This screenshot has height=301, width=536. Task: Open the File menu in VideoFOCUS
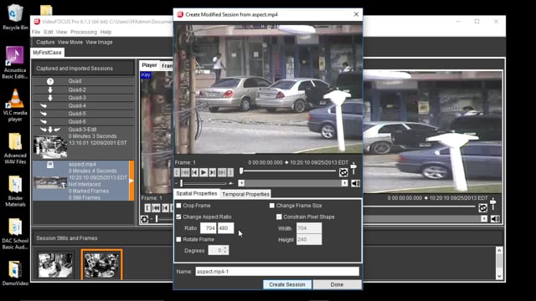pos(36,32)
